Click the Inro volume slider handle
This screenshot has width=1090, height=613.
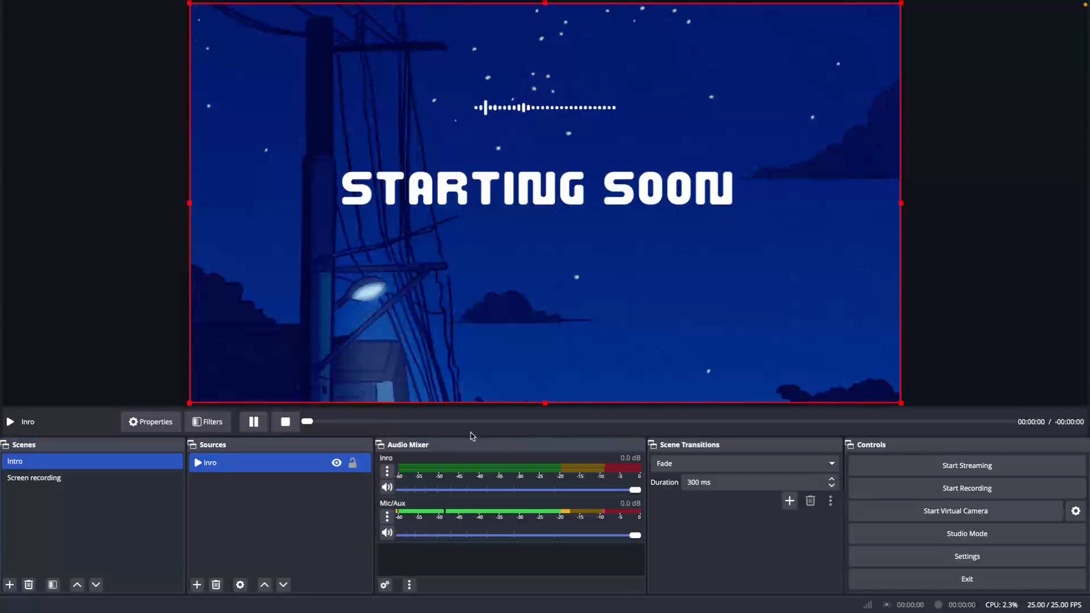(x=635, y=490)
